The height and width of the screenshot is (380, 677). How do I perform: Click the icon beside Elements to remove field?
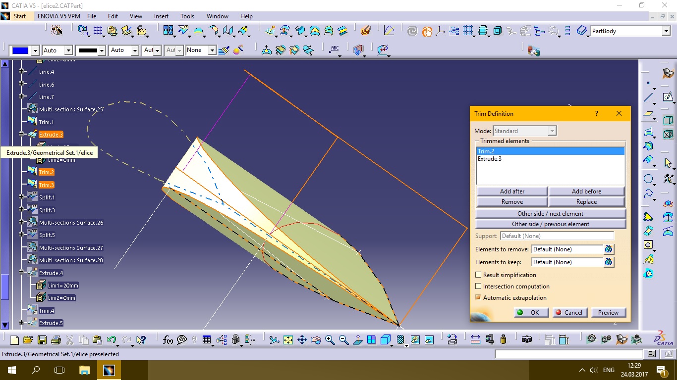tap(609, 249)
